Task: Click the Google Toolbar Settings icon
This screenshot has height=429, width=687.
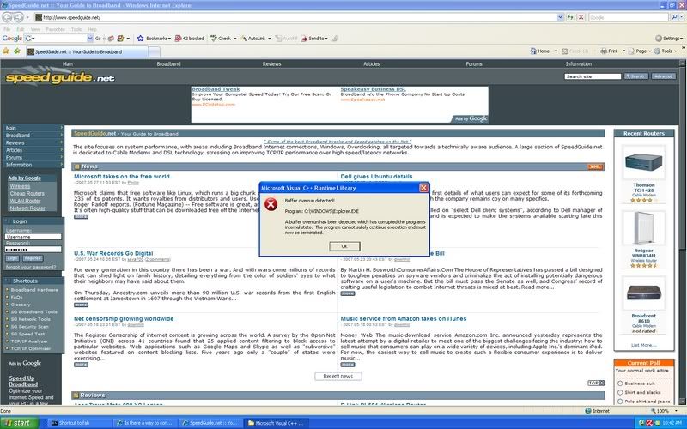Action: point(659,39)
